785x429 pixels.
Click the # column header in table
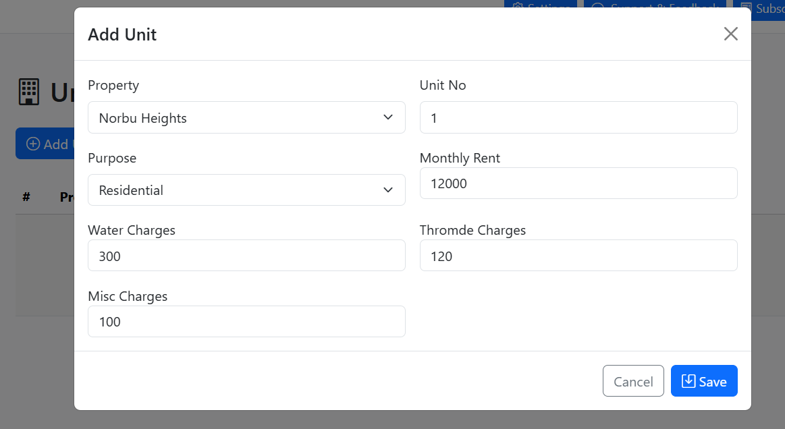coord(26,197)
